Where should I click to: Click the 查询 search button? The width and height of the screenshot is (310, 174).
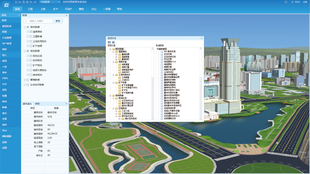[x=58, y=21]
